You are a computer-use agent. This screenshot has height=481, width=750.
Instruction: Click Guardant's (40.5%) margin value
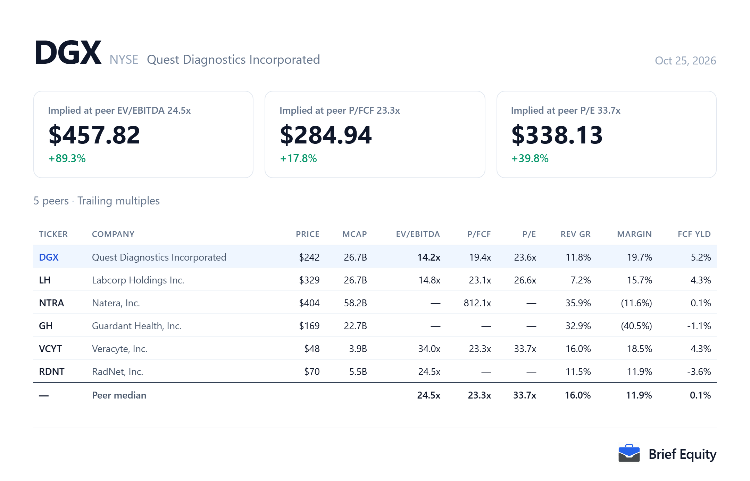click(x=636, y=326)
